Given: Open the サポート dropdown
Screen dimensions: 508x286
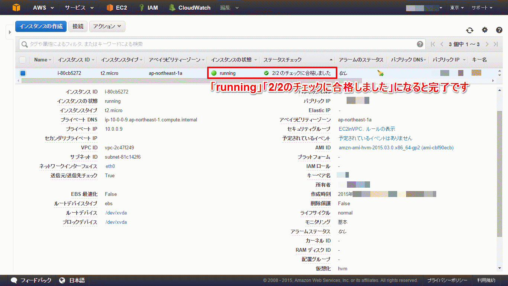Looking at the screenshot, I should click(x=482, y=7).
